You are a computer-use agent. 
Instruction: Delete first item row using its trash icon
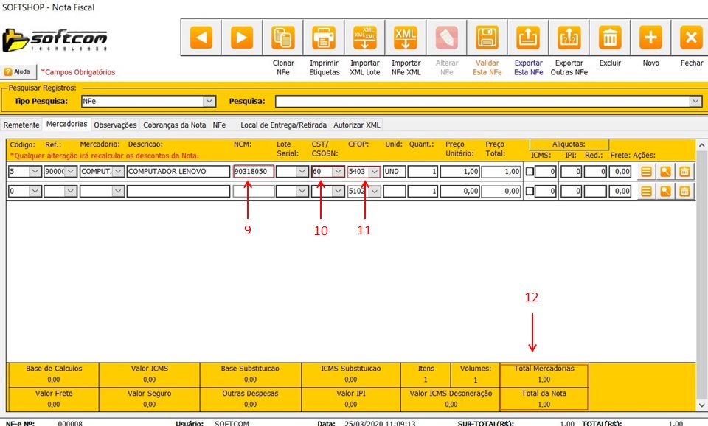click(685, 172)
